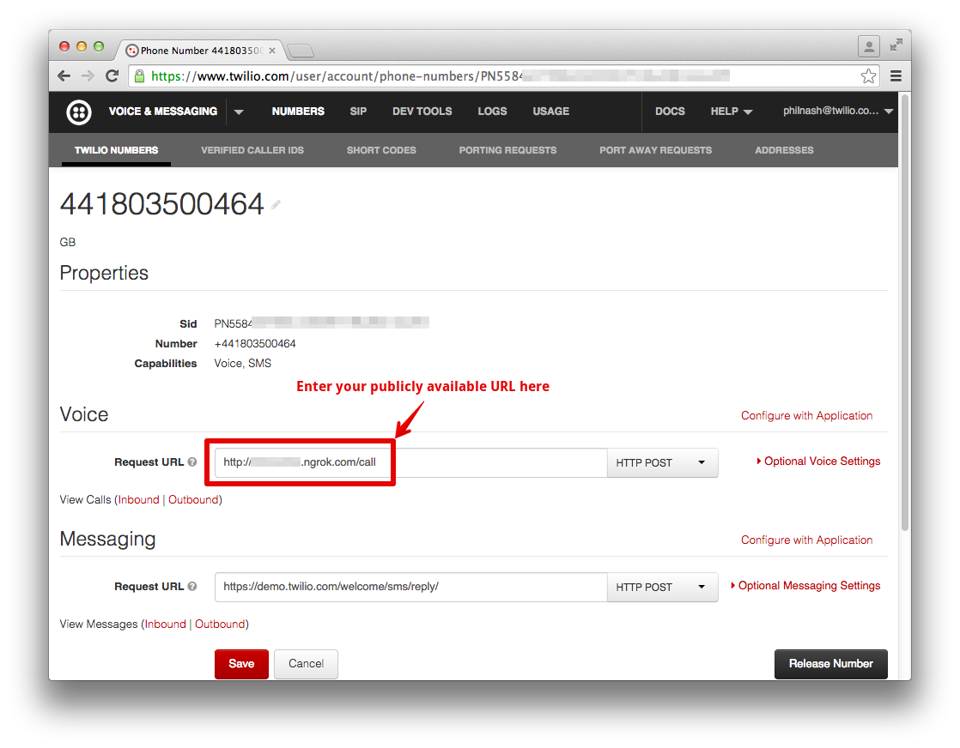
Task: Switch to Porting Requests tab
Action: click(507, 150)
